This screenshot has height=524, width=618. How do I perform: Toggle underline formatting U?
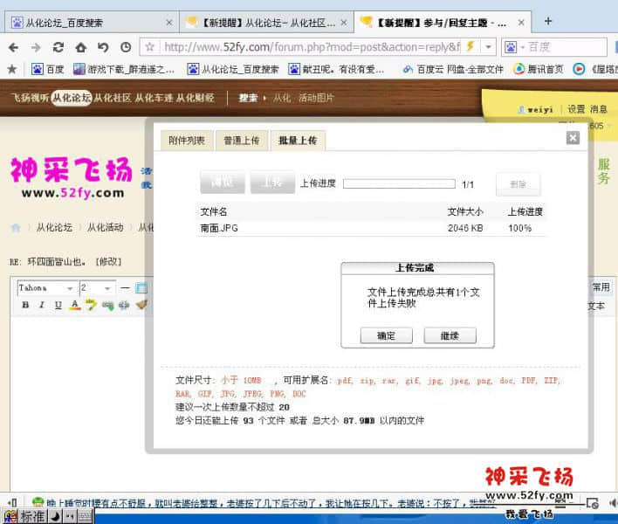click(58, 305)
